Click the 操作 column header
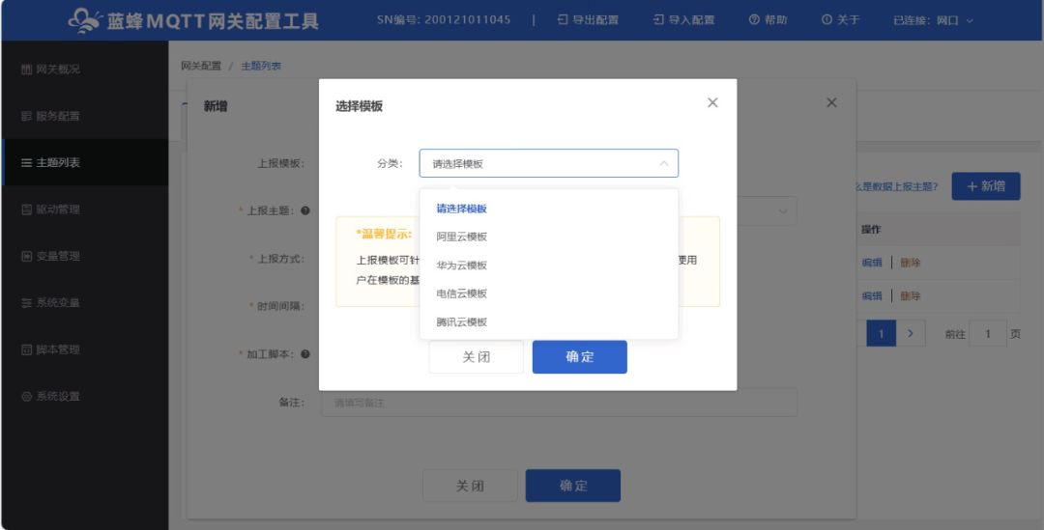1044x530 pixels. (872, 230)
